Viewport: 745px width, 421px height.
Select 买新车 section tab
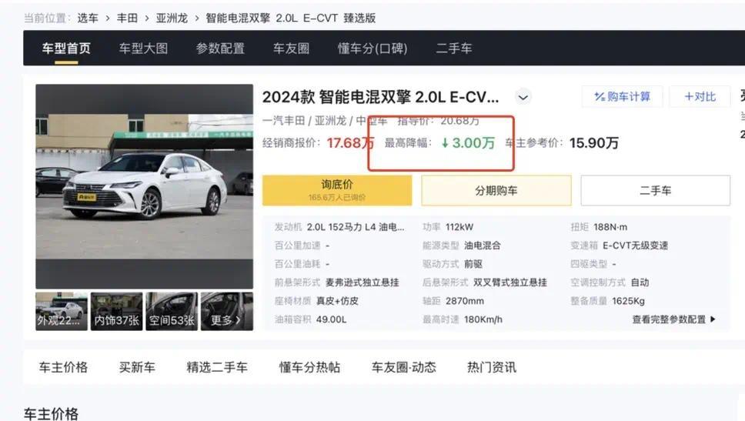tap(137, 367)
